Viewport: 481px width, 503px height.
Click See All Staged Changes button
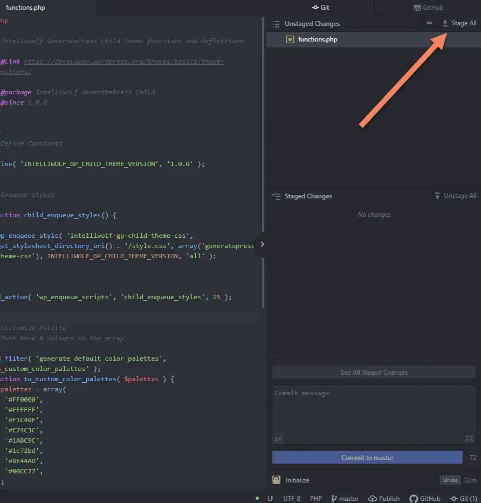[x=374, y=373]
